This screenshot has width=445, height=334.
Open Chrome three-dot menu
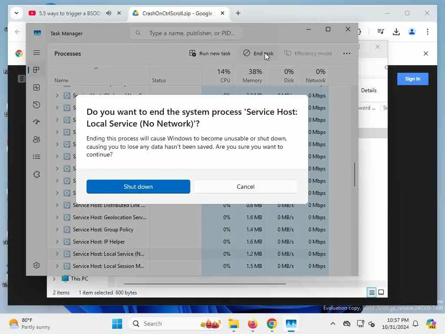point(428,32)
